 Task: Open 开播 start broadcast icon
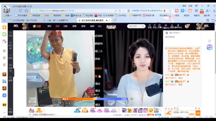160,26
